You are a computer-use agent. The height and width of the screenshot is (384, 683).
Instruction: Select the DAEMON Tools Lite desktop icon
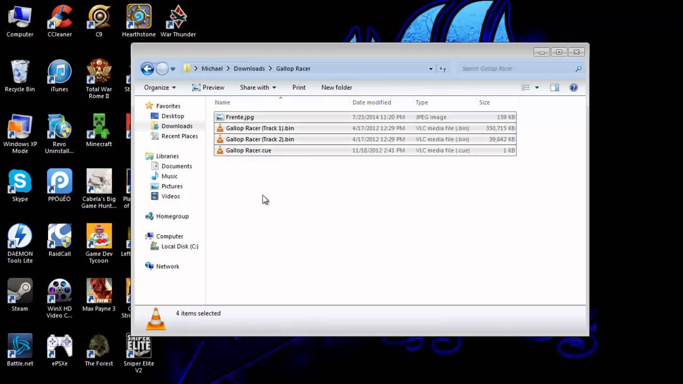click(20, 244)
